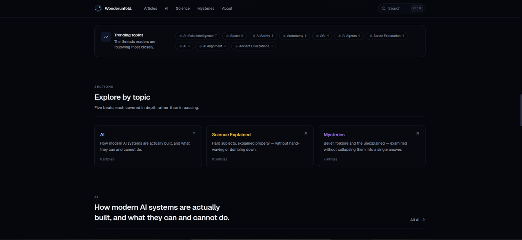Open the Articles nav item
The width and height of the screenshot is (522, 240).
click(x=151, y=9)
